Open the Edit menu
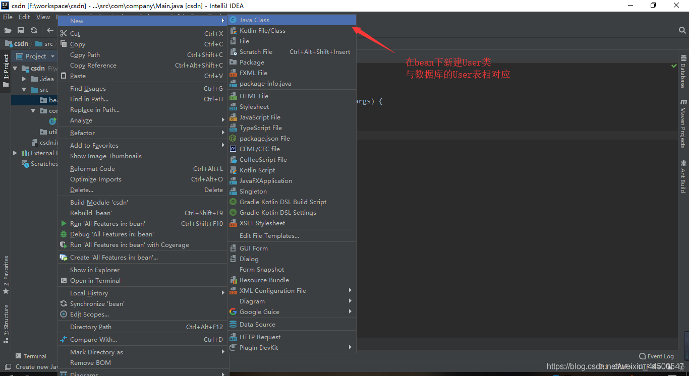Viewport: 689px width, 376px height. click(x=24, y=17)
